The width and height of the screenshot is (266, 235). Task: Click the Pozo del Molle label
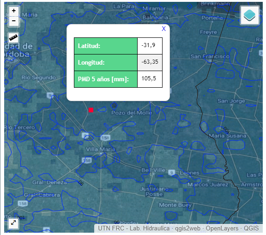pyautogui.click(x=132, y=113)
